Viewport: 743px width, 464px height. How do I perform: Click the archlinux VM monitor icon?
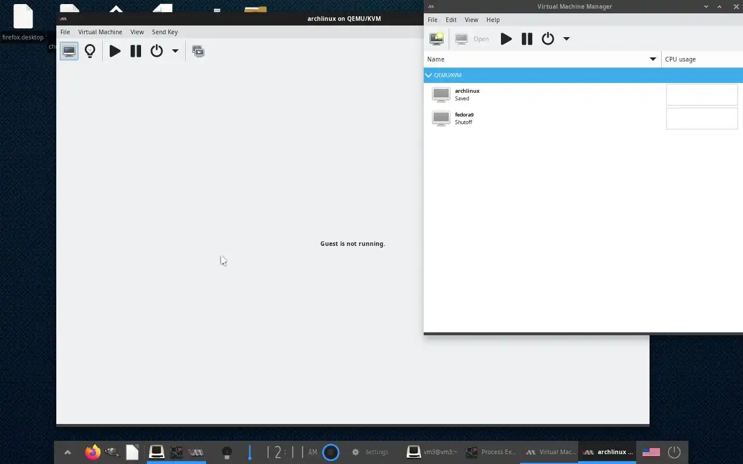coord(441,95)
